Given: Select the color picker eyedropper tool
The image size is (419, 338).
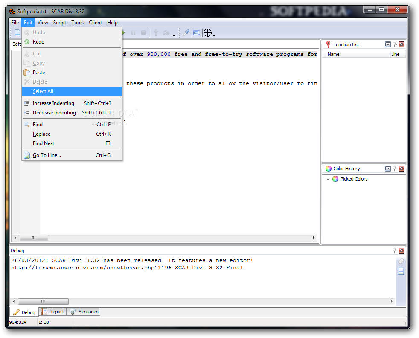Looking at the screenshot, I should pyautogui.click(x=186, y=33).
